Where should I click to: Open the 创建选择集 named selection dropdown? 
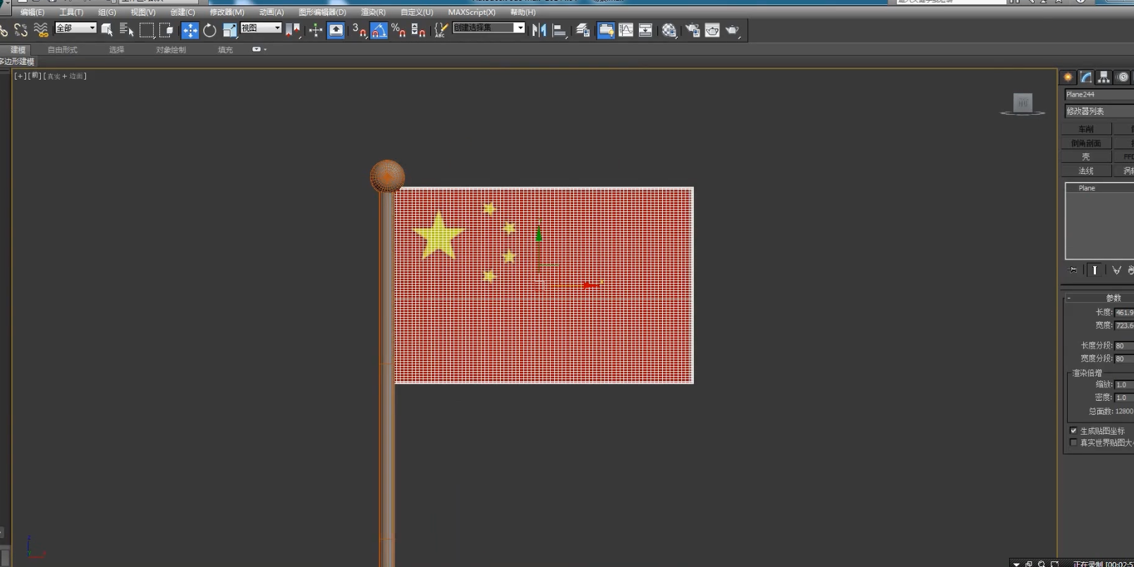coord(489,27)
